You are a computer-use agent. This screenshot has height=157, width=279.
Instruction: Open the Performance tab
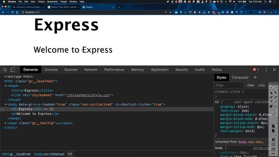point(114,70)
